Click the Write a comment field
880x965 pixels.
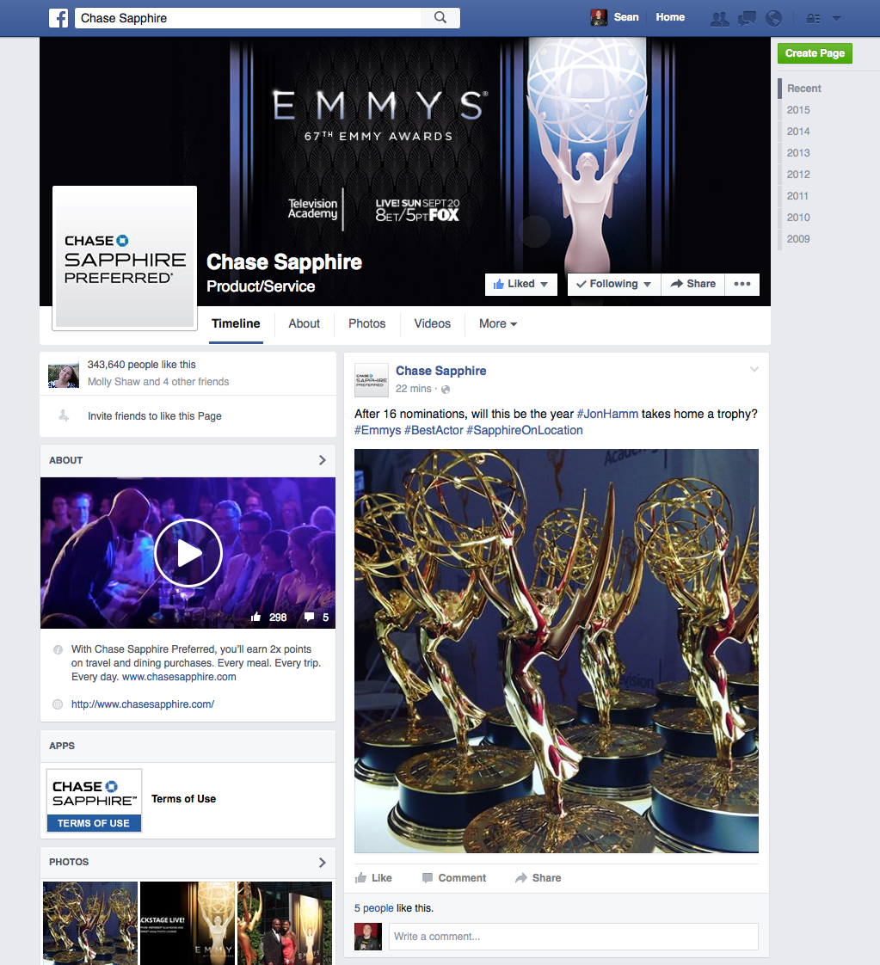574,936
